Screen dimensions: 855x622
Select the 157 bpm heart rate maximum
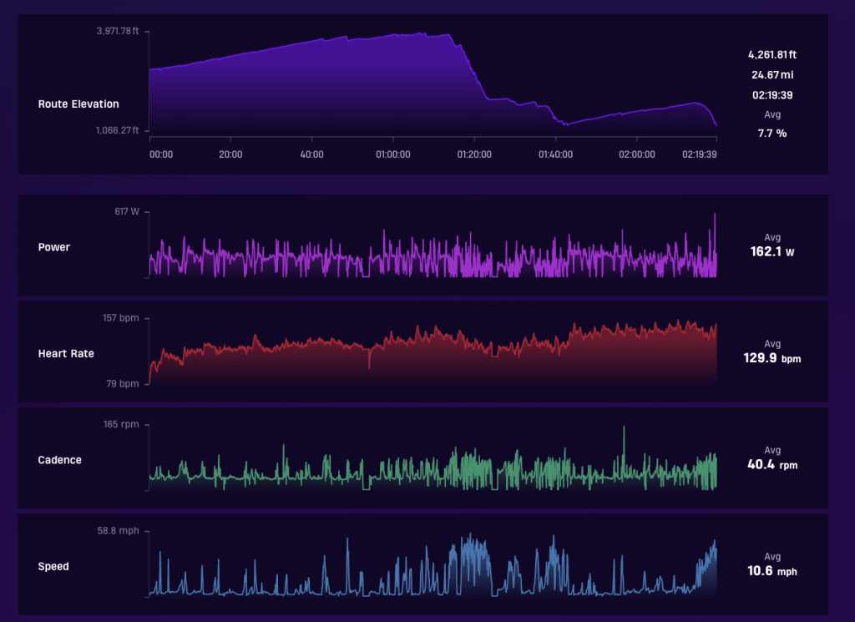click(x=121, y=318)
